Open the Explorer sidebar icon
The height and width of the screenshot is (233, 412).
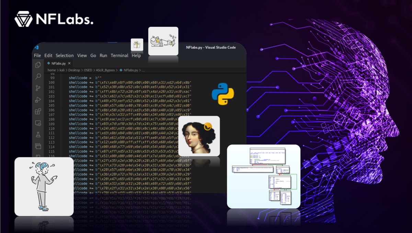[38, 64]
